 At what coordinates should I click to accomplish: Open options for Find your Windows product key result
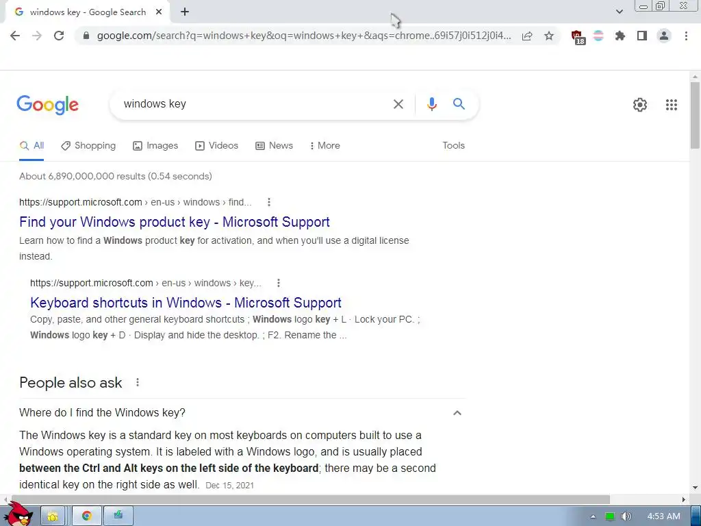[268, 202]
